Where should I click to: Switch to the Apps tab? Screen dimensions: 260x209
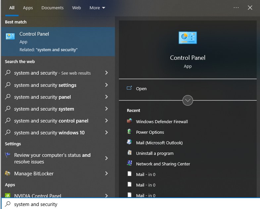(28, 8)
